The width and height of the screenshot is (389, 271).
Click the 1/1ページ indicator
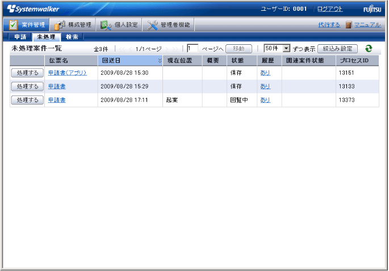(148, 49)
